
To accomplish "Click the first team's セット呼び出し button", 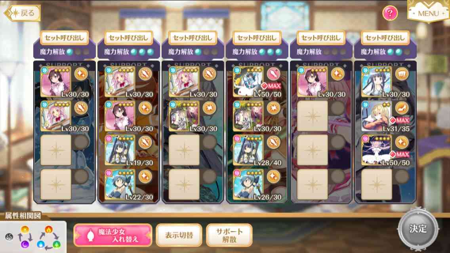I will point(64,38).
